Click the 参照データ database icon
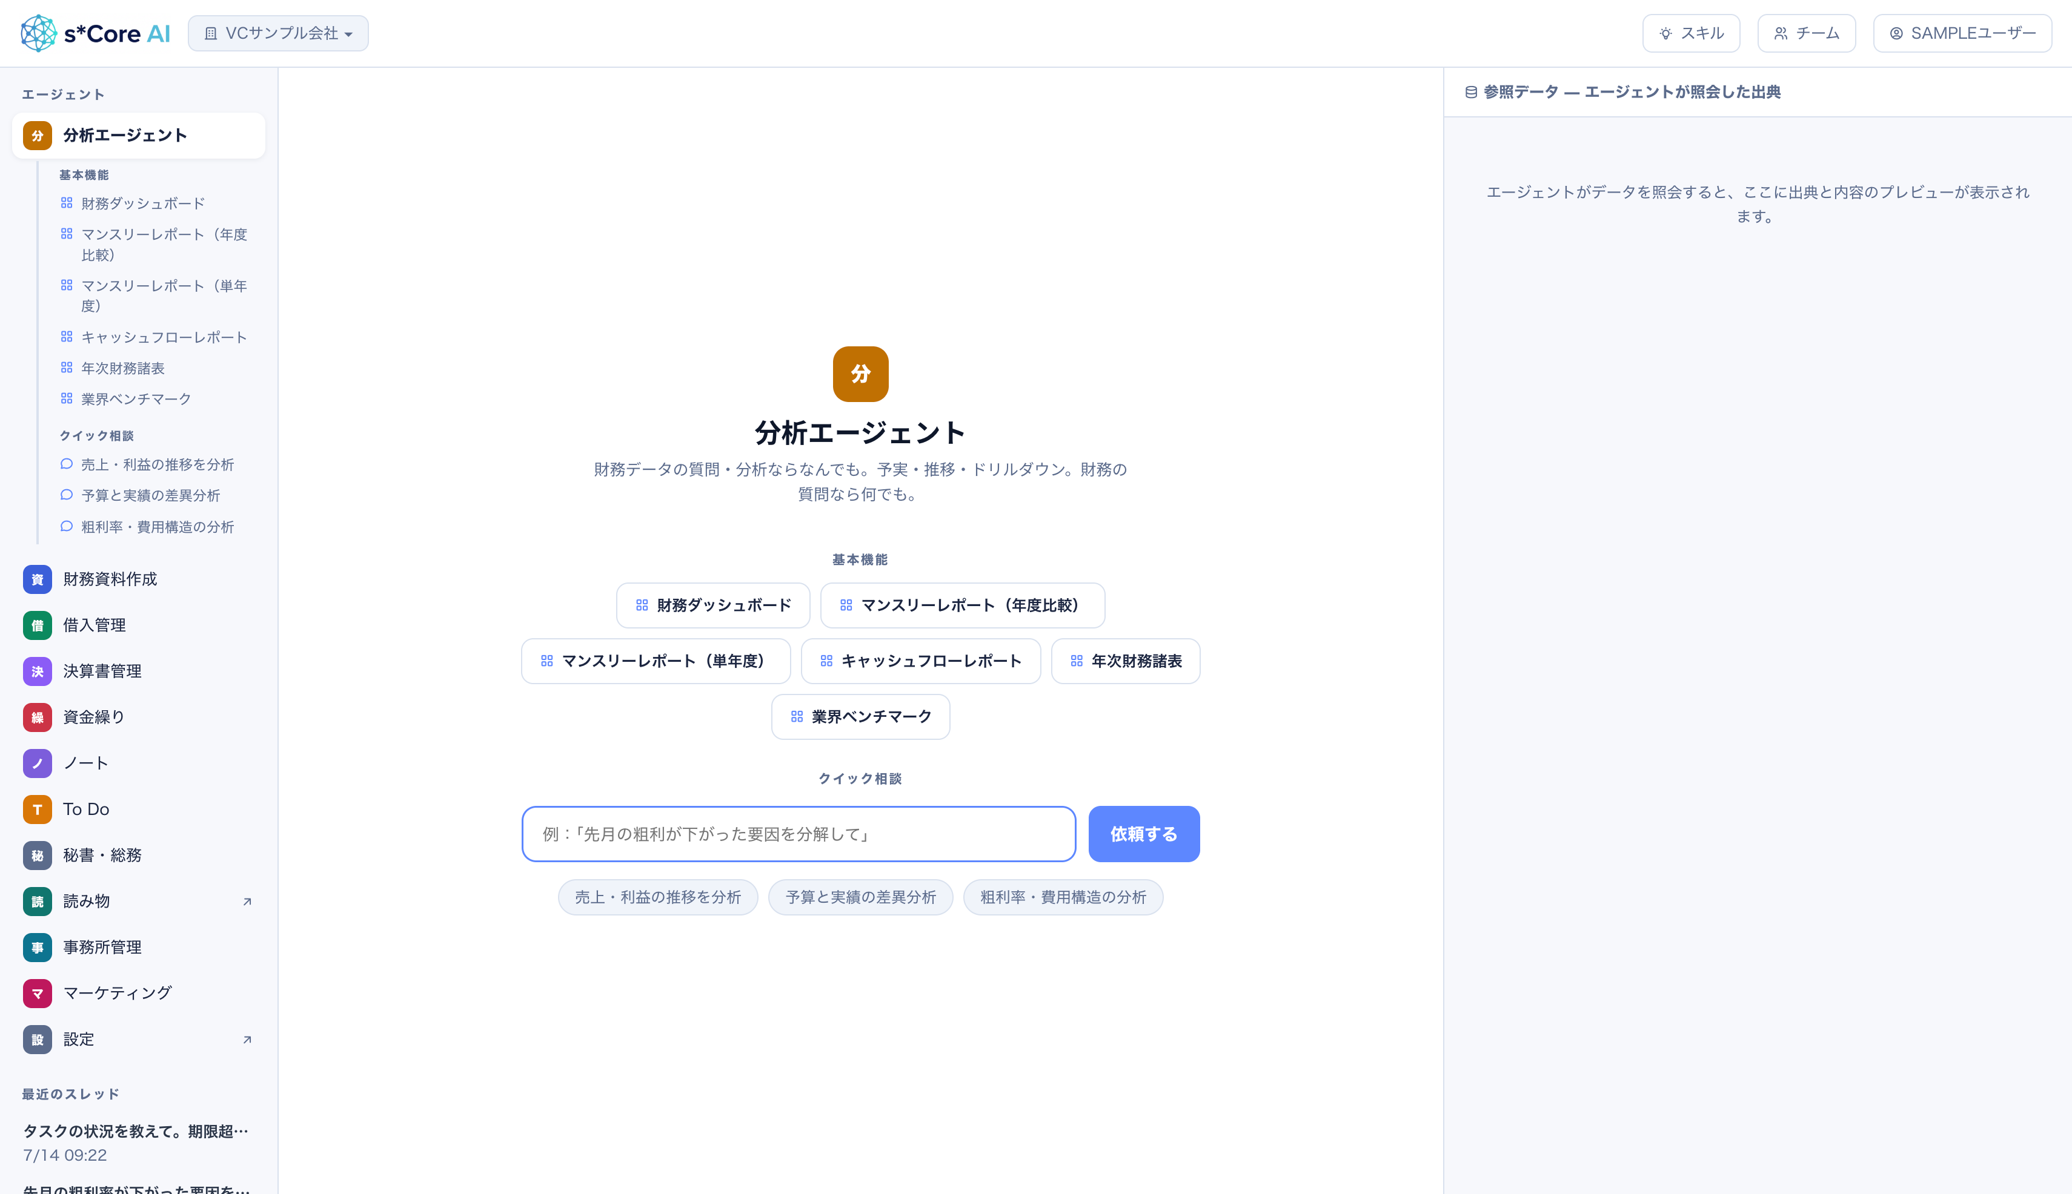Screen dimensions: 2072x1194 coord(1470,92)
